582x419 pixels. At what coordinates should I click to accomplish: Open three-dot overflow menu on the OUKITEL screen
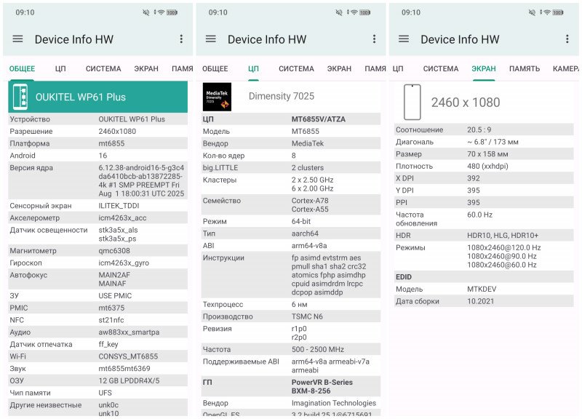tap(181, 39)
